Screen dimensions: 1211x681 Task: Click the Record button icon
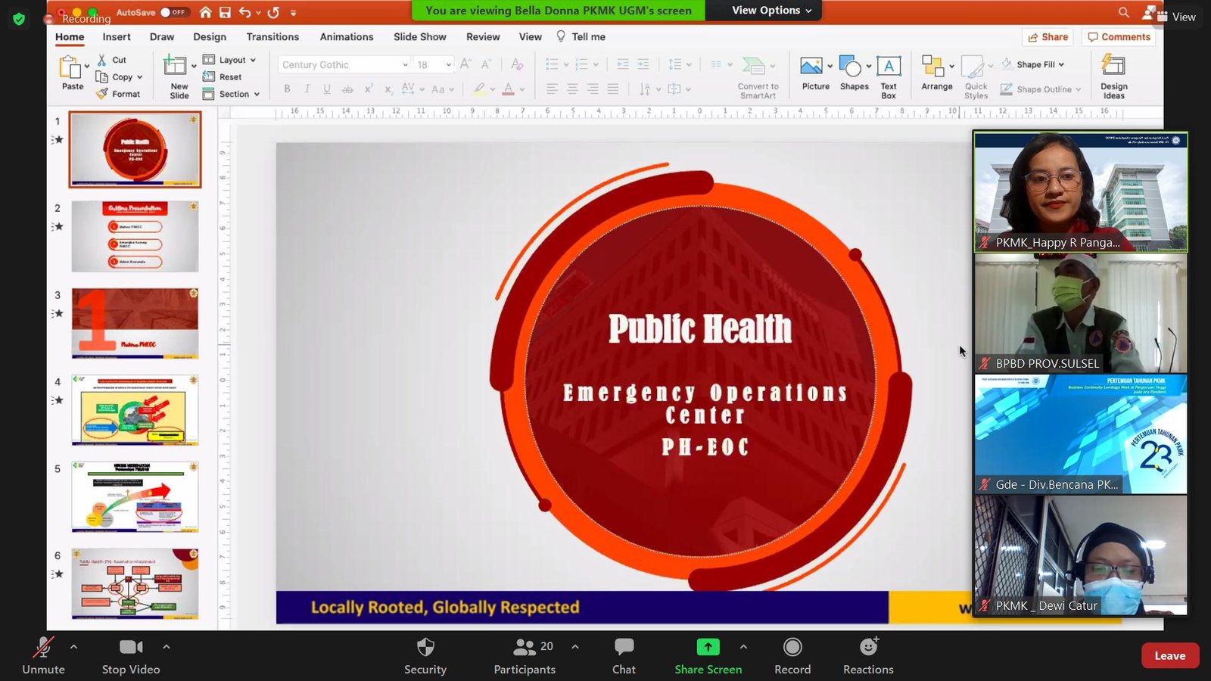pyautogui.click(x=792, y=648)
